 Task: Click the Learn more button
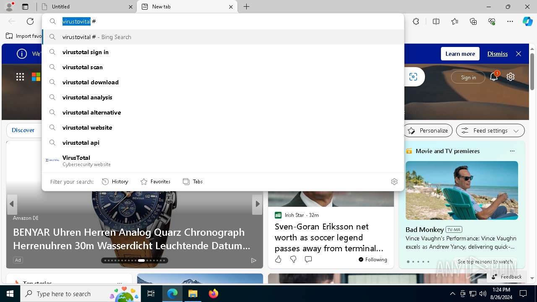[460, 54]
